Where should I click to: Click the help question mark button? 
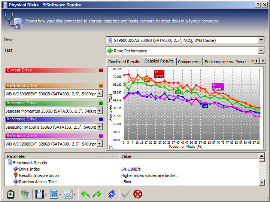pos(258,4)
